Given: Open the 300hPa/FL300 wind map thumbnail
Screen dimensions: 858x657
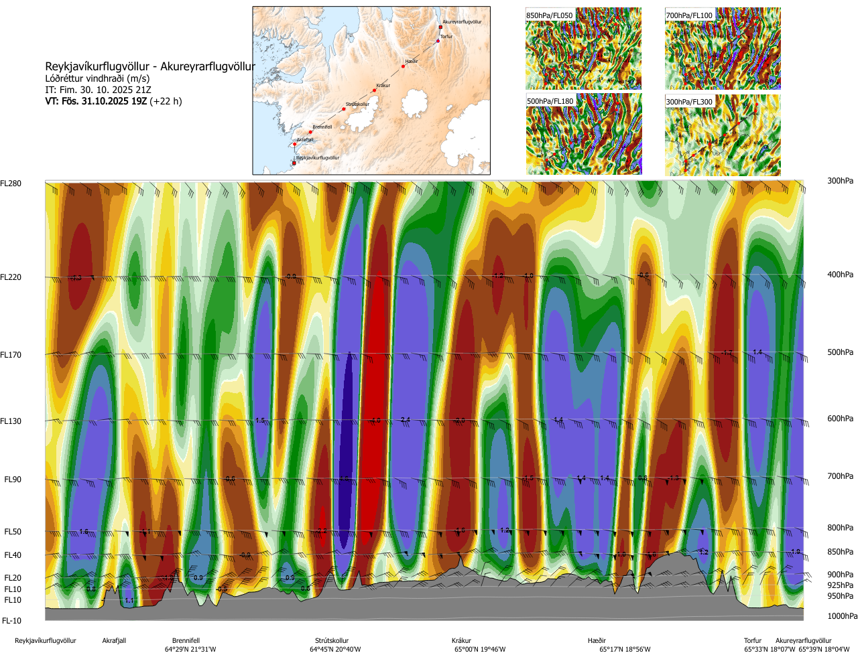Looking at the screenshot, I should 723,134.
